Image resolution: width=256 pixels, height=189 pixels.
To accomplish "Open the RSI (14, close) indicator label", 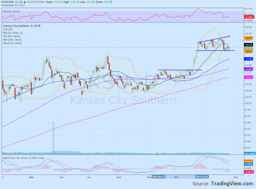I will coord(11,11).
